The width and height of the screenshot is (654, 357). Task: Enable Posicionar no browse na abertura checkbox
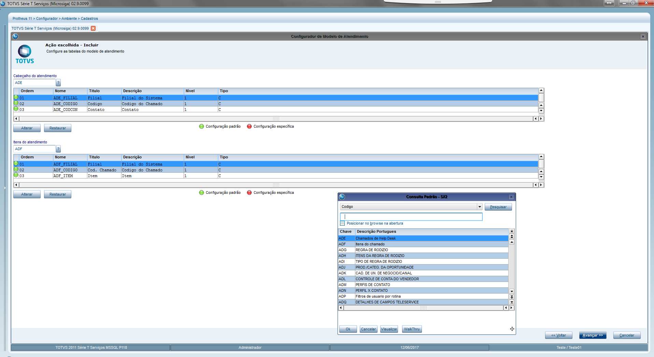[x=342, y=223]
